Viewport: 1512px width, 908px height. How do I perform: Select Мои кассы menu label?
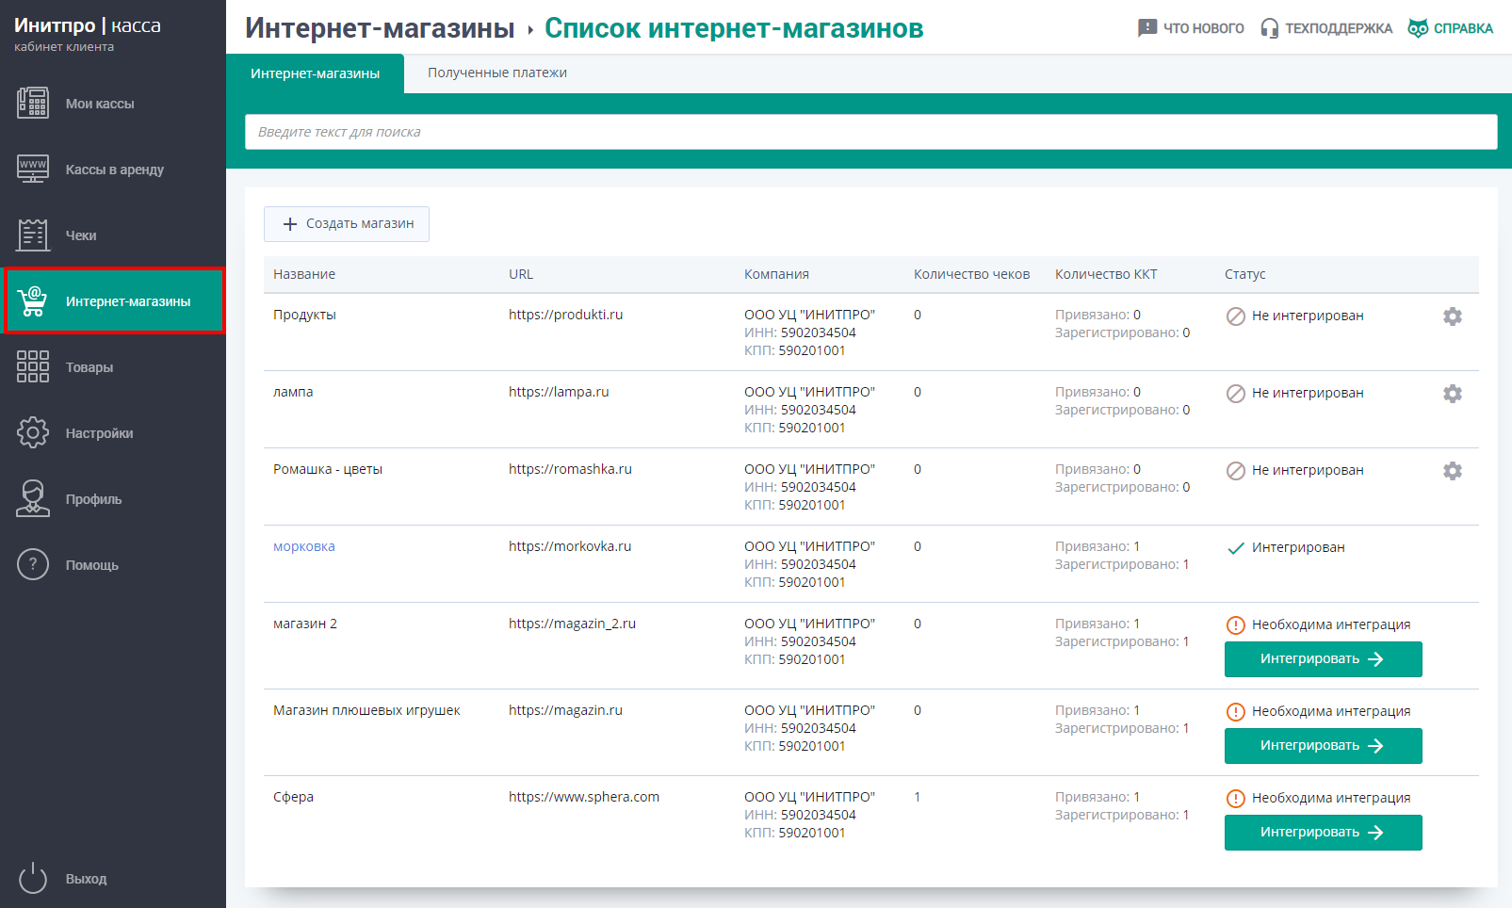pyautogui.click(x=100, y=104)
